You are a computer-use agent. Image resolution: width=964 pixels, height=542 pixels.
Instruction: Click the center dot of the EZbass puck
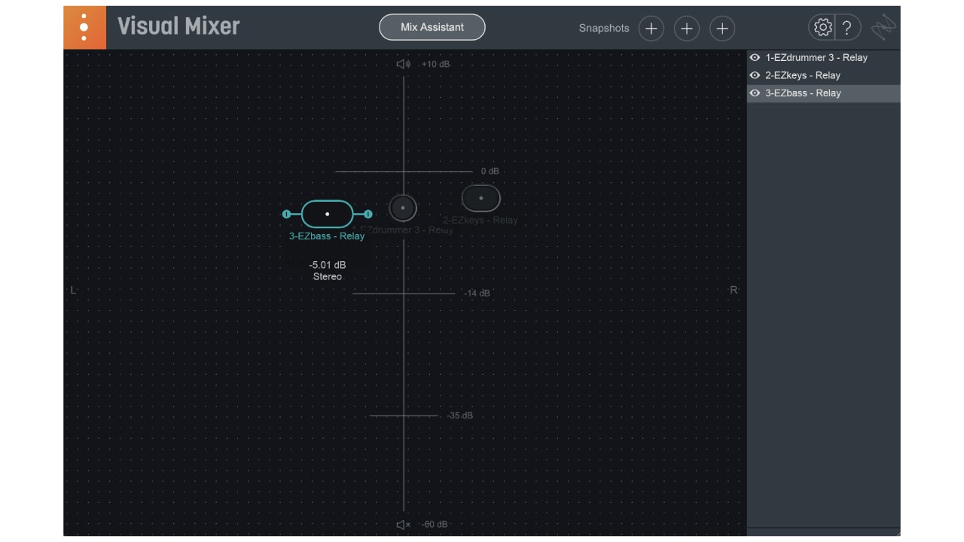click(x=327, y=214)
